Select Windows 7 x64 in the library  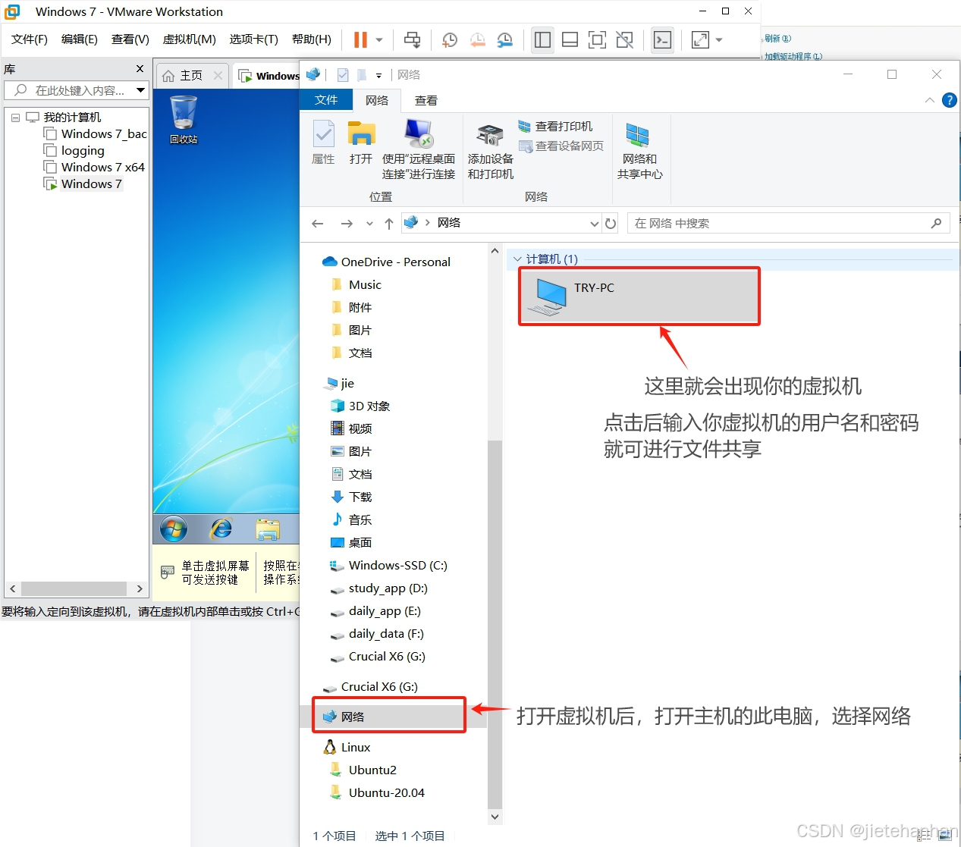(102, 167)
